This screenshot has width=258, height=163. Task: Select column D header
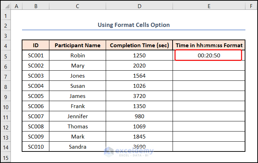pyautogui.click(x=139, y=6)
